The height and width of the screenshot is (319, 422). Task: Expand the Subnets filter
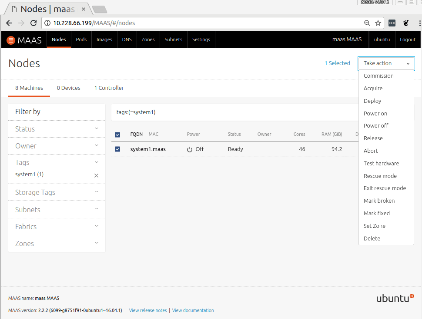[x=57, y=210]
